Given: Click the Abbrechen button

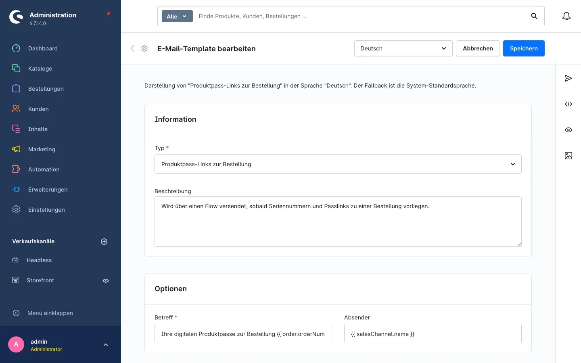Looking at the screenshot, I should 478,48.
